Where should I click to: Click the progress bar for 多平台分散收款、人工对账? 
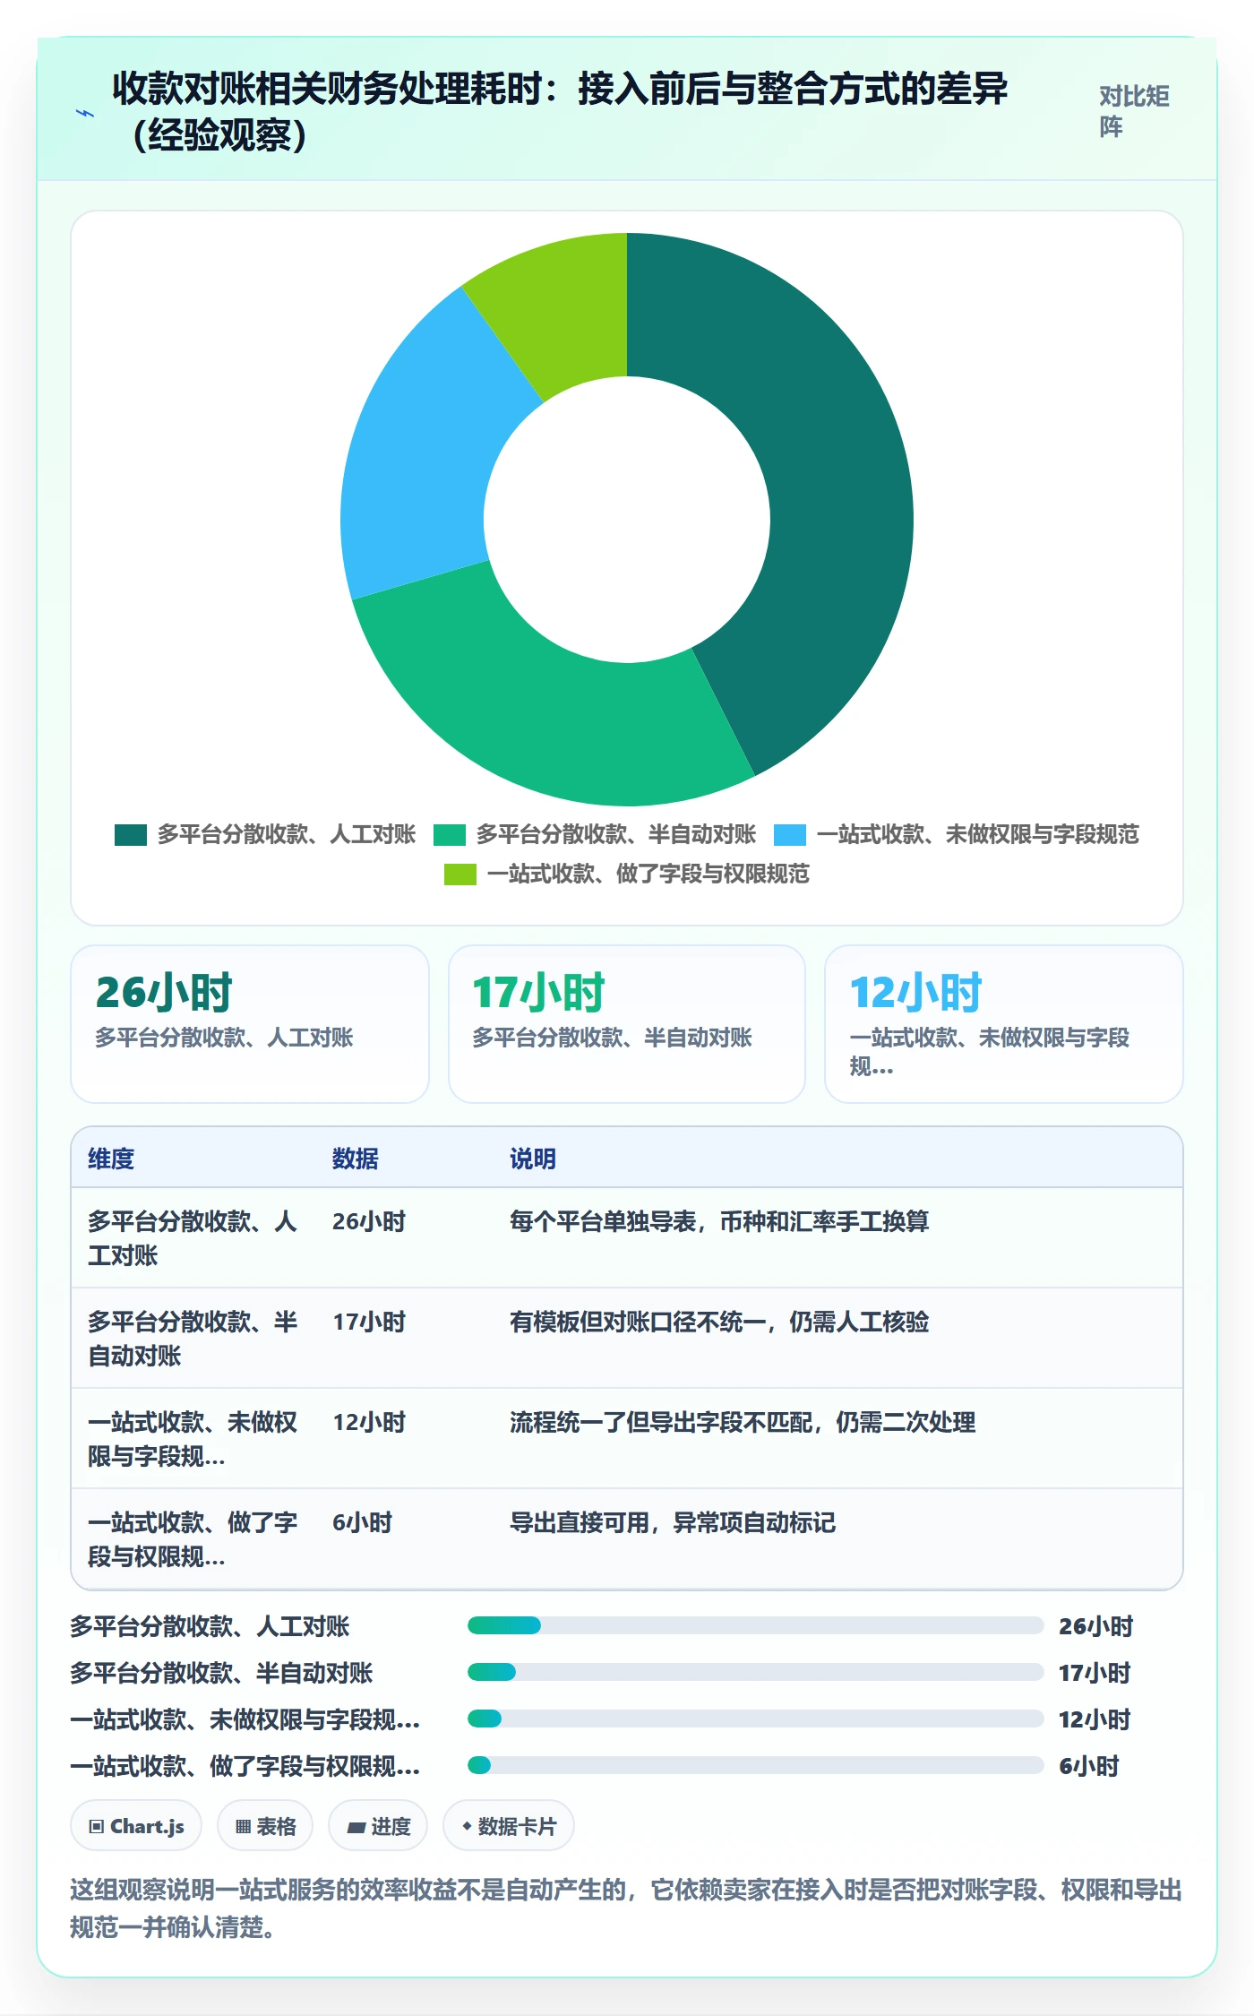(x=755, y=1625)
